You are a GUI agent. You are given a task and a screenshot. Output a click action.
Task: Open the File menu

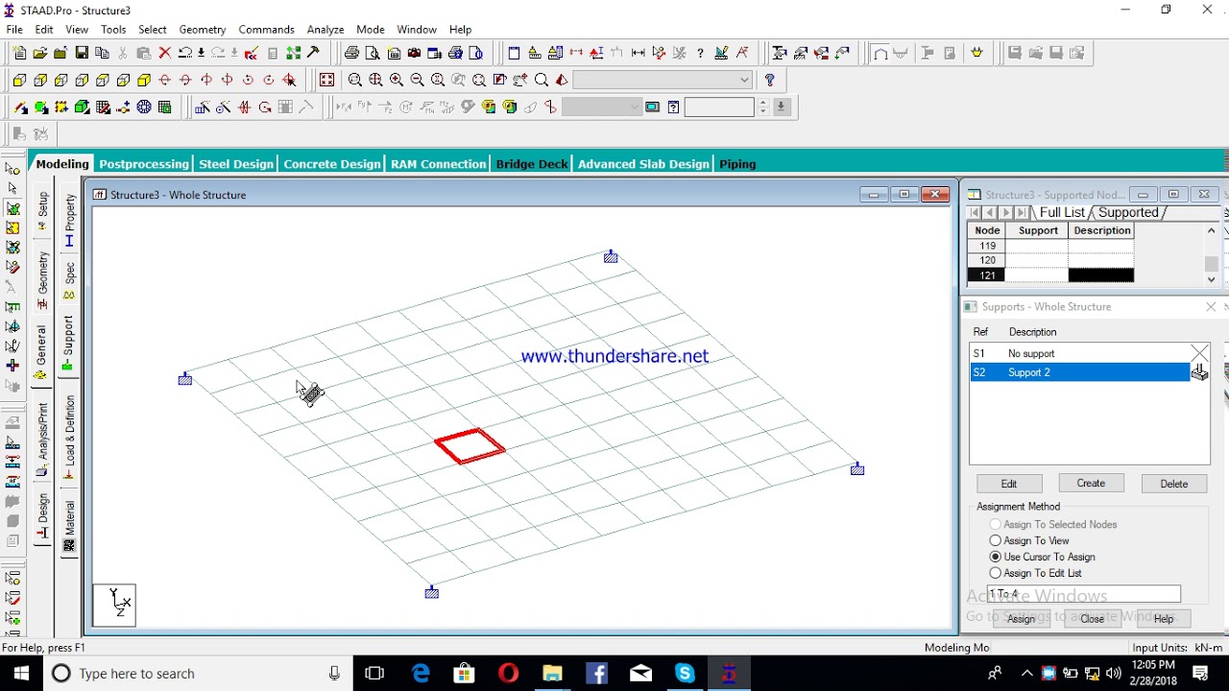point(14,30)
